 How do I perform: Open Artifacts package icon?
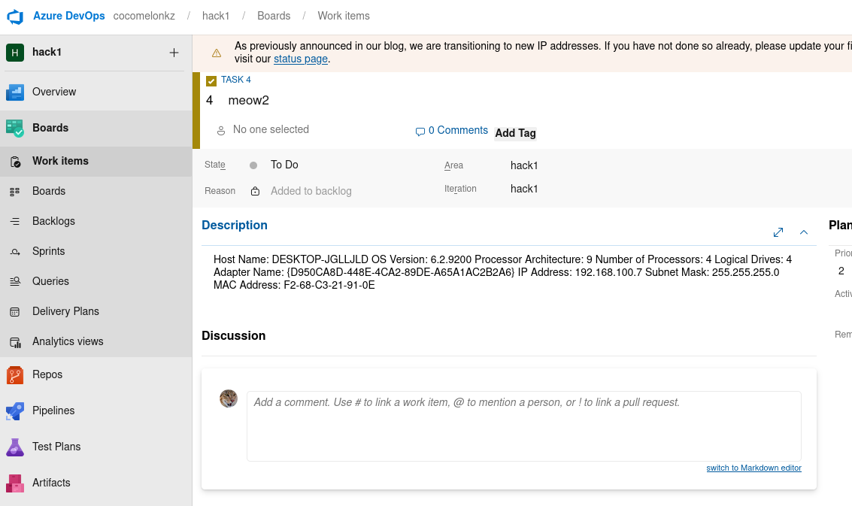coord(15,483)
